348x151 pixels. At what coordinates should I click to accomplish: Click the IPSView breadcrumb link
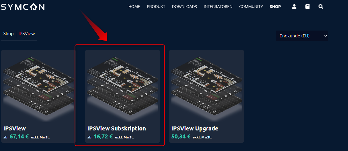click(x=27, y=34)
